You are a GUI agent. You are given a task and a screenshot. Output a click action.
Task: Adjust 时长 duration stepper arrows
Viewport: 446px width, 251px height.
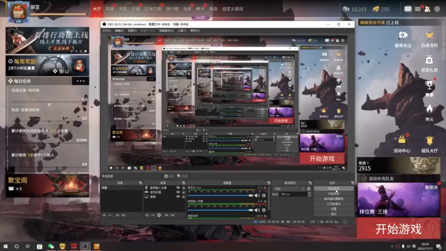pos(309,194)
